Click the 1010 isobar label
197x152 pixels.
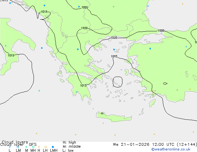[11, 55]
